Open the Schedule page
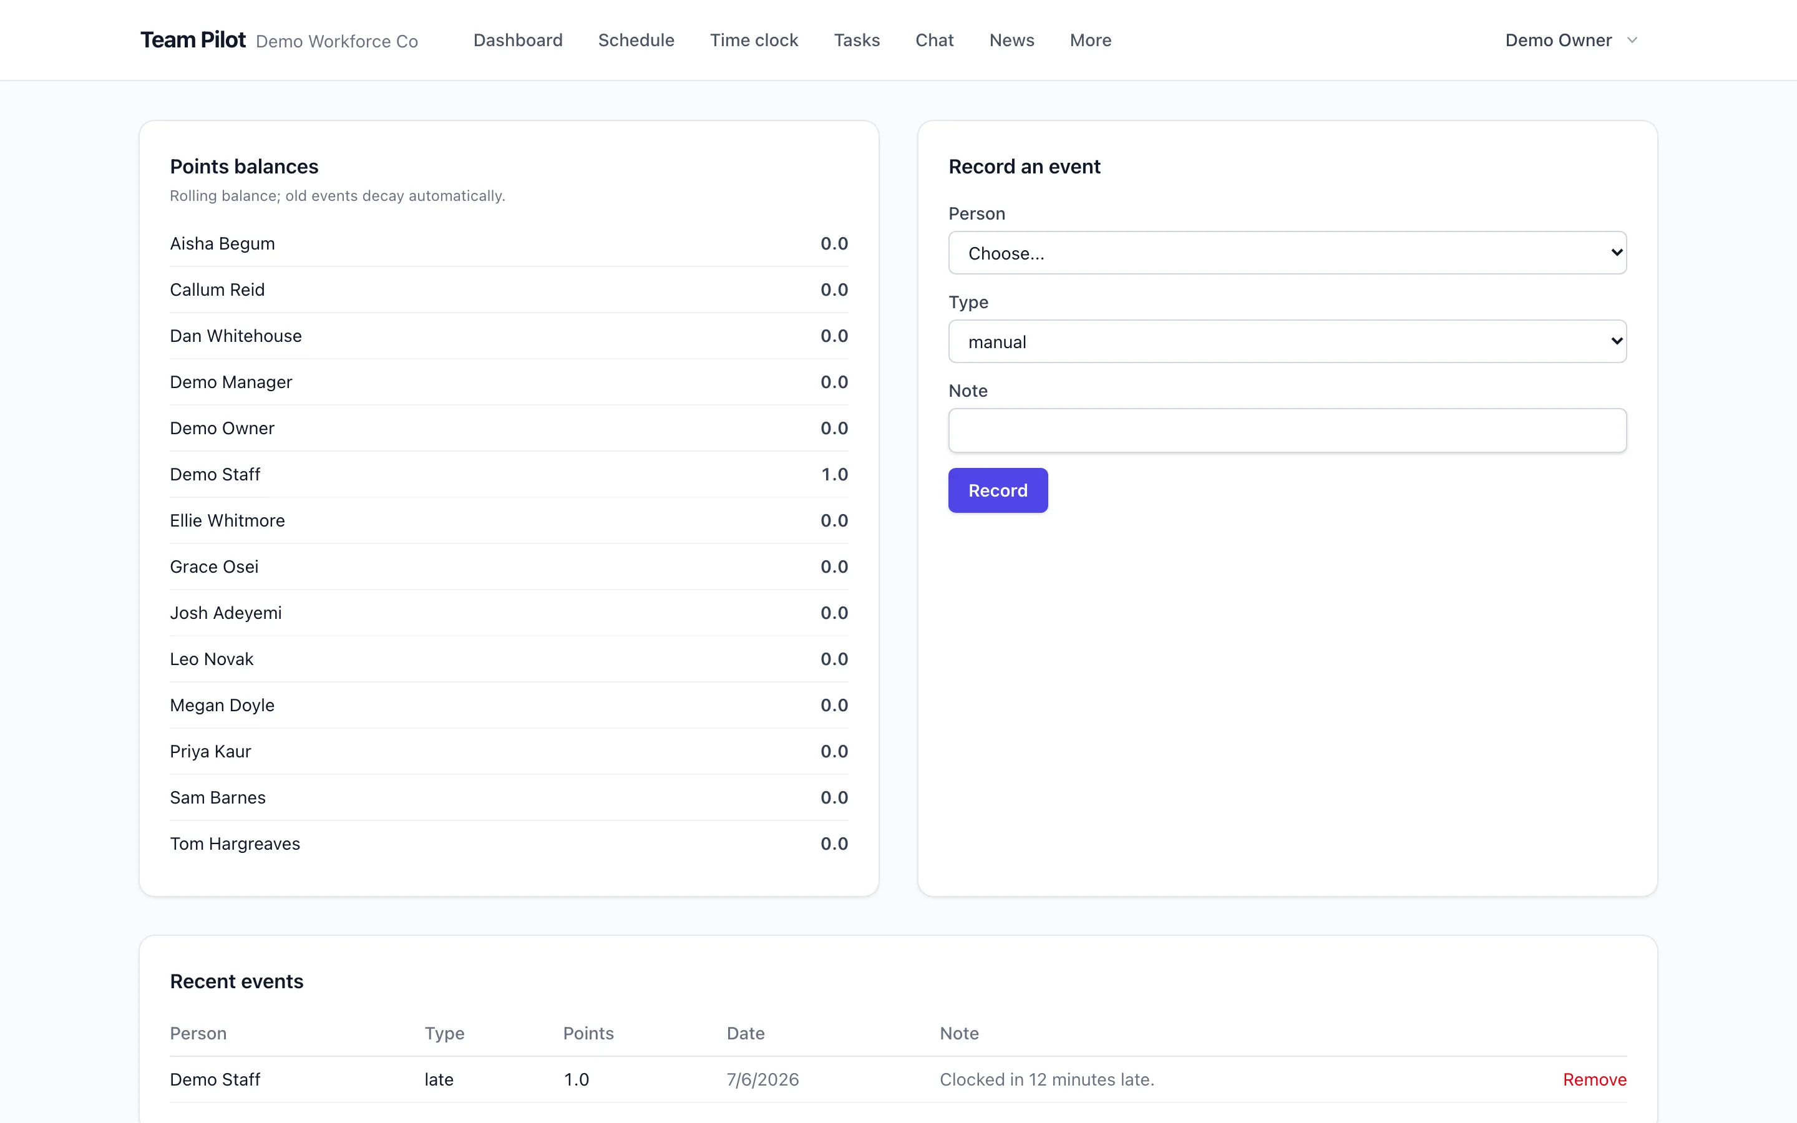The image size is (1797, 1123). tap(636, 40)
